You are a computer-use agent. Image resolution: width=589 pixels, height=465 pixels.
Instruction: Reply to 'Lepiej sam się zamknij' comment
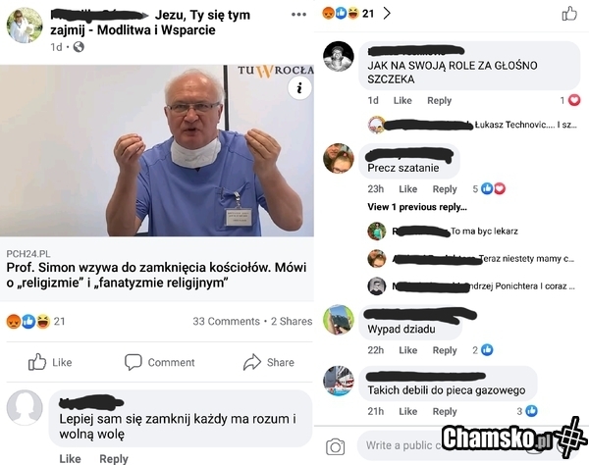coord(114,458)
